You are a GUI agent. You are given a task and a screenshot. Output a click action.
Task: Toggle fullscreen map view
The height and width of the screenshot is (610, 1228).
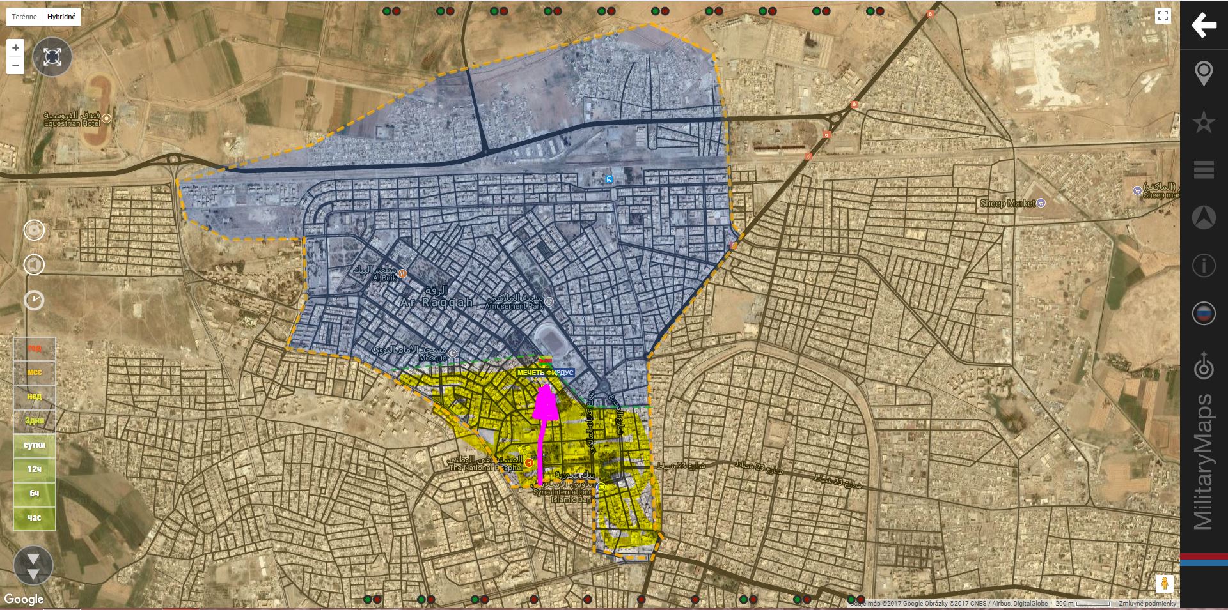[1162, 17]
